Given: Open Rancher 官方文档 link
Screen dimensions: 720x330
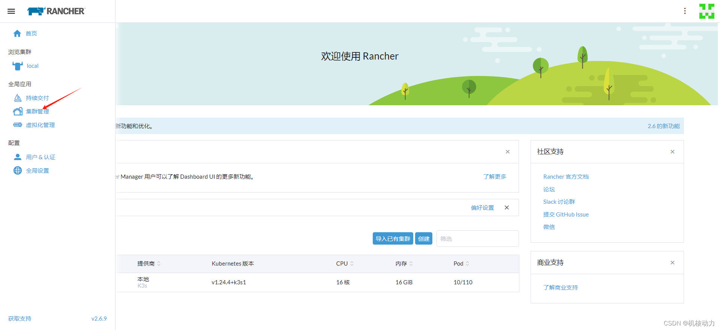Looking at the screenshot, I should 566,177.
